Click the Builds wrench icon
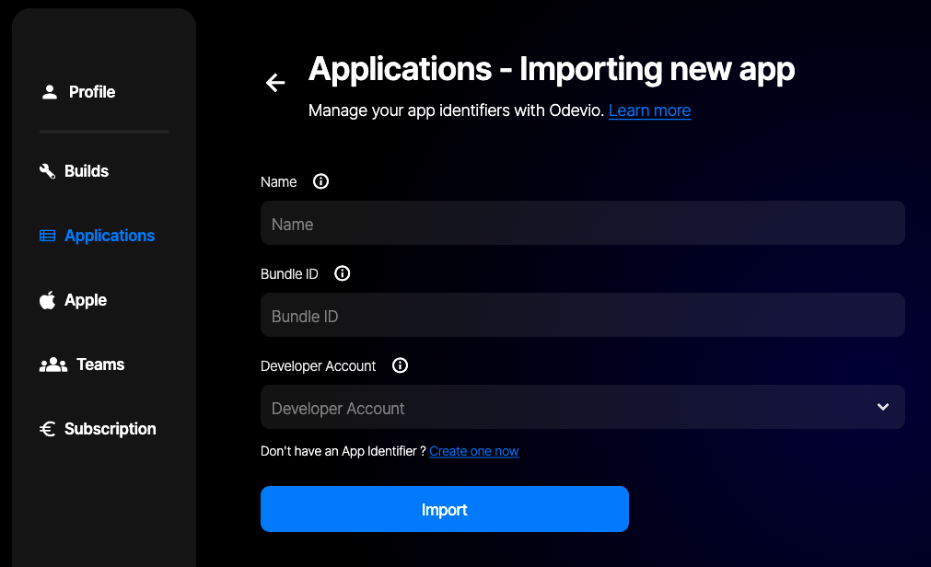Image resolution: width=931 pixels, height=567 pixels. tap(48, 171)
